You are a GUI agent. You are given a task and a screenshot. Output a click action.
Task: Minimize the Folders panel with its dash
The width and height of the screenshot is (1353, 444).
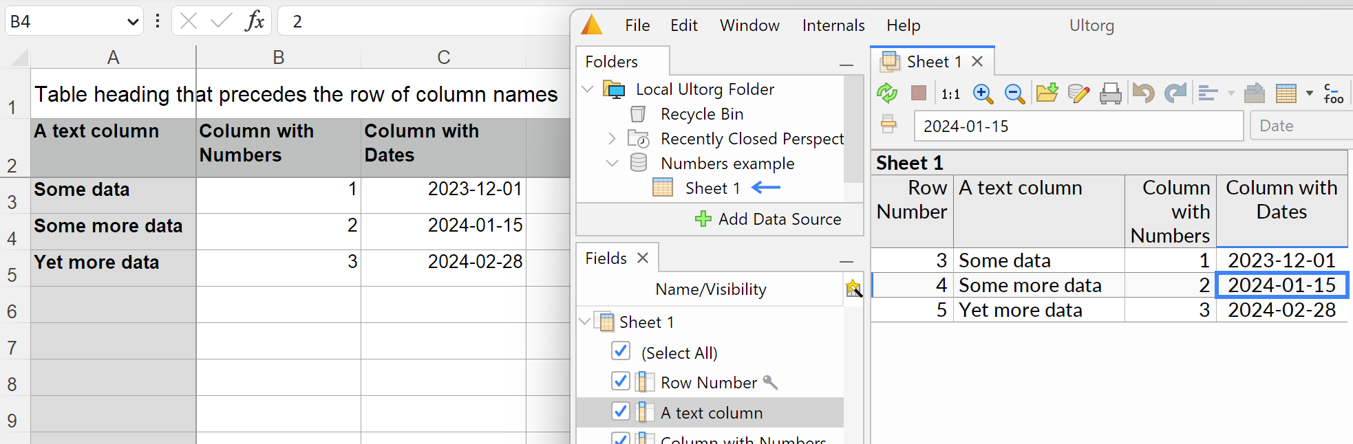click(846, 65)
